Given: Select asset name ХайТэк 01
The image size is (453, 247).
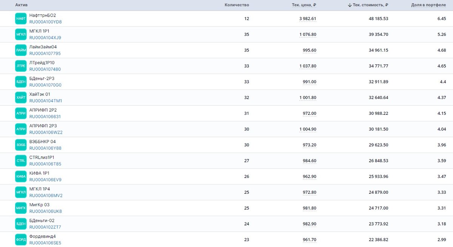Looking at the screenshot, I should pyautogui.click(x=40, y=94).
